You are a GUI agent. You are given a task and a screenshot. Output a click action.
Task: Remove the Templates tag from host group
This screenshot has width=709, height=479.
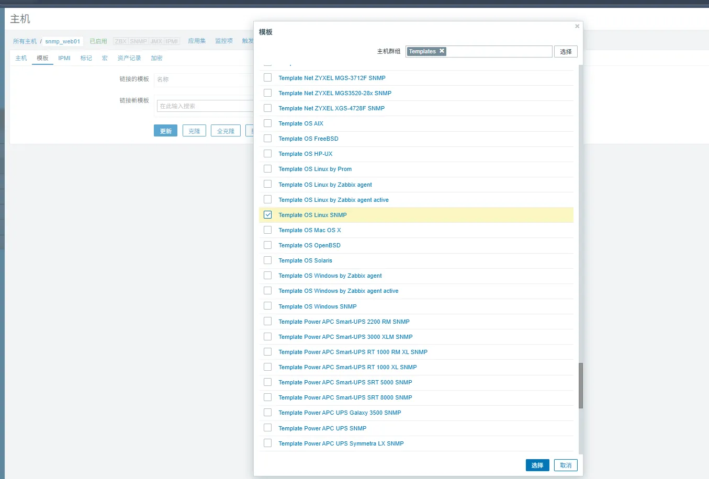(x=442, y=51)
